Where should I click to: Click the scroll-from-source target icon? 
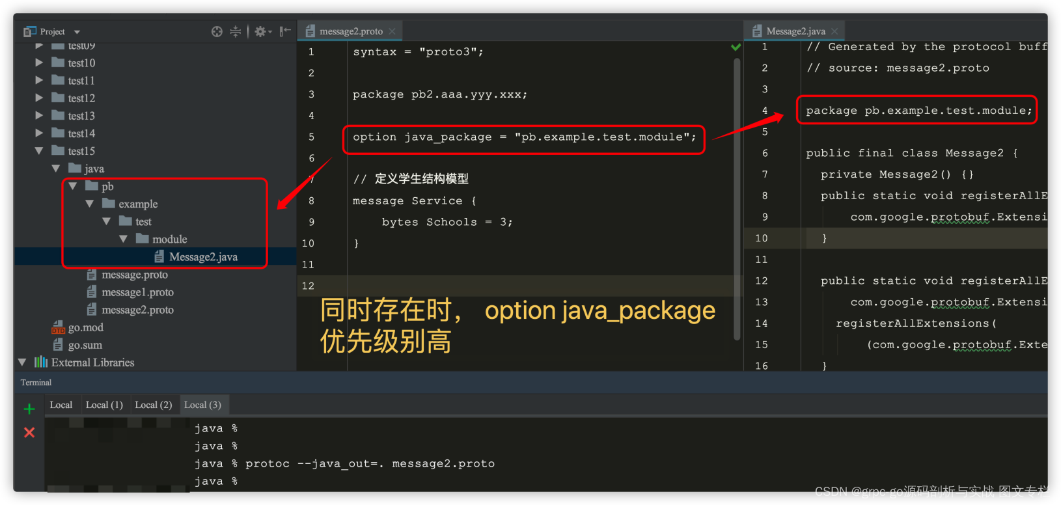pyautogui.click(x=217, y=31)
